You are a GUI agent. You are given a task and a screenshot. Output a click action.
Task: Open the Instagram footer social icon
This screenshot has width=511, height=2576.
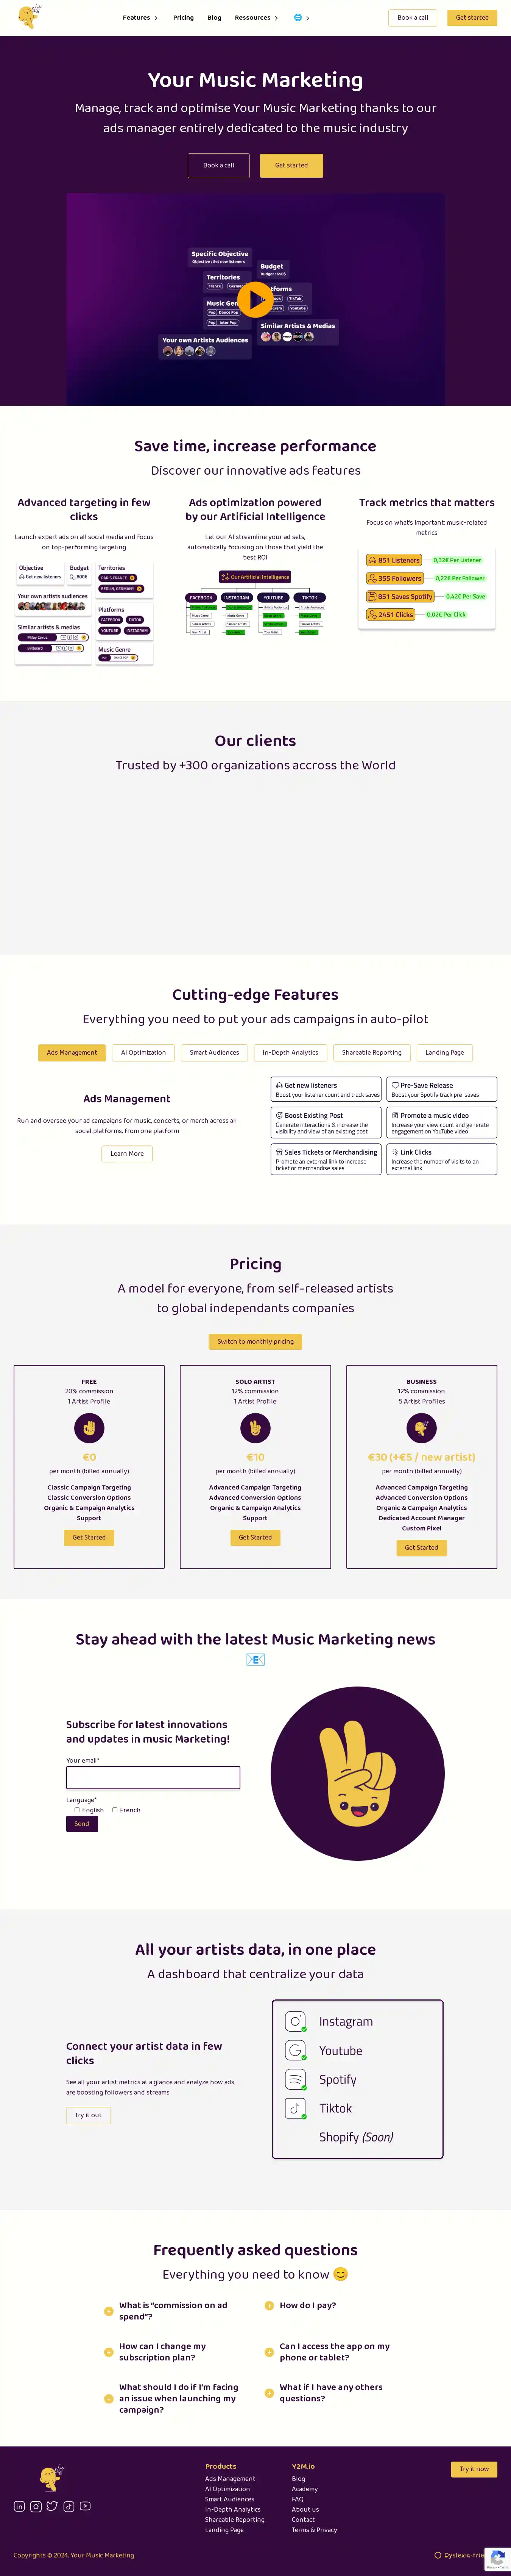36,2505
